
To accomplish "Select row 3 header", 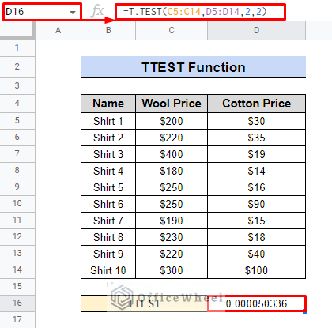I will coord(17,86).
